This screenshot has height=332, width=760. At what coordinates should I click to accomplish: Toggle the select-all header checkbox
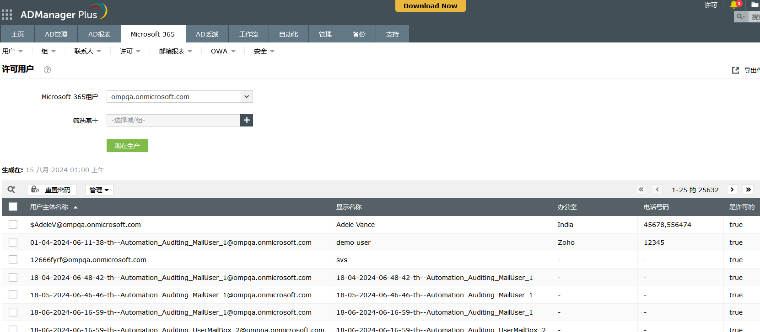(13, 207)
